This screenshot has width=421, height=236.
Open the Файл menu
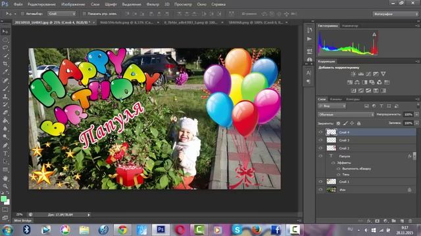pos(18,5)
